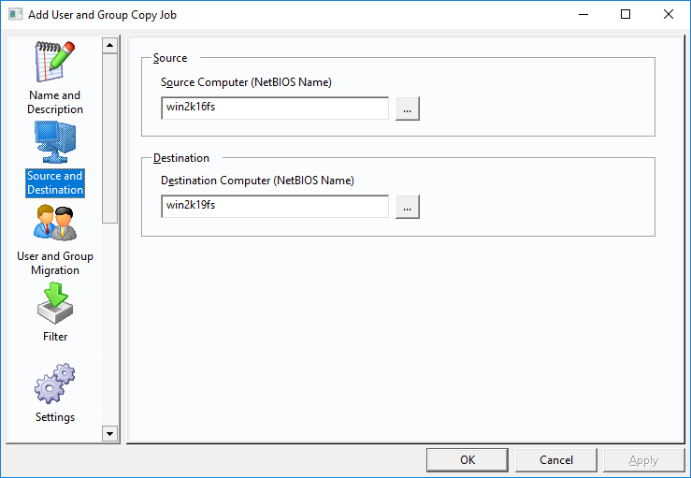This screenshot has height=478, width=691.
Task: Click the Source Computer input field
Action: coord(275,108)
